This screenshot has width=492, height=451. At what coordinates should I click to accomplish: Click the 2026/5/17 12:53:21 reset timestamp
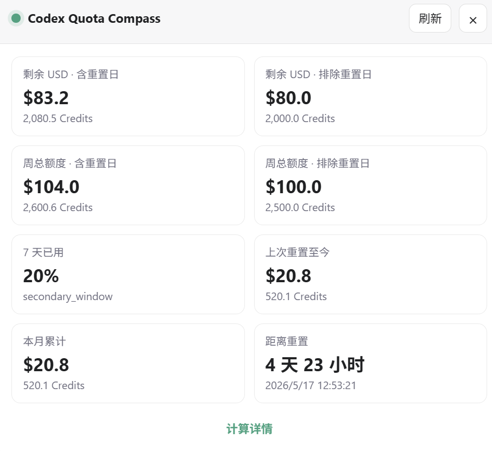pos(311,385)
